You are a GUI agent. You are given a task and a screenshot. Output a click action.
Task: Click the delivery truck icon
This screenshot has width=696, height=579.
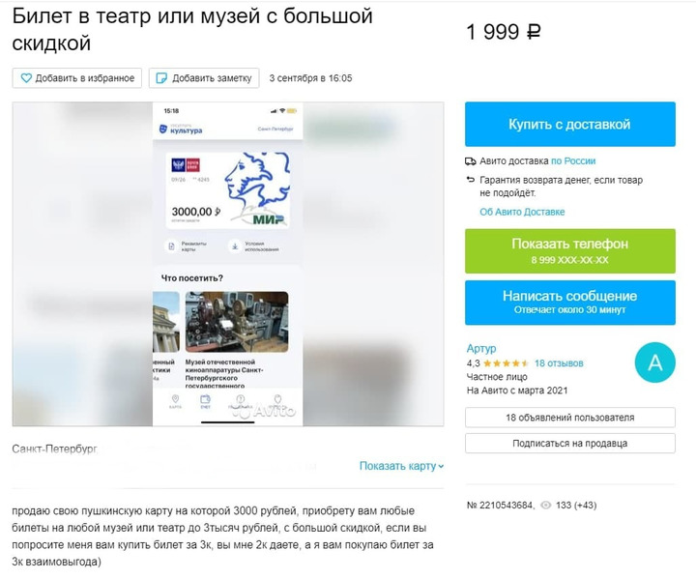[x=471, y=161]
